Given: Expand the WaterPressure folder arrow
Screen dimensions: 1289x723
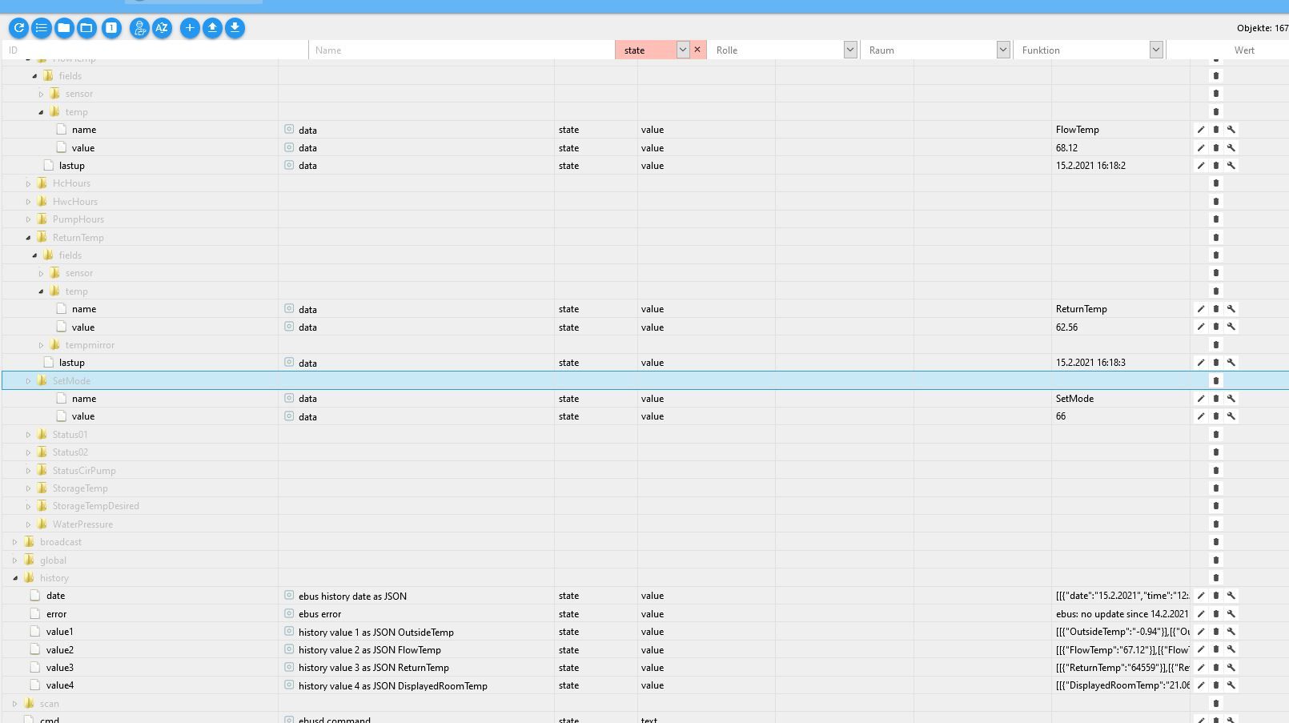Looking at the screenshot, I should coord(28,524).
